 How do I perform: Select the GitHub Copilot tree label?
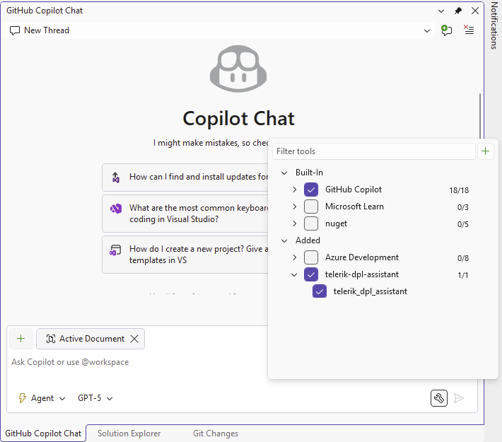(x=354, y=190)
